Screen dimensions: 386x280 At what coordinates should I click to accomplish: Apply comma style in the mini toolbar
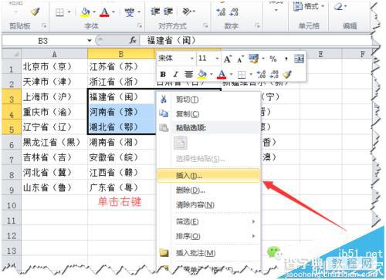[286, 59]
